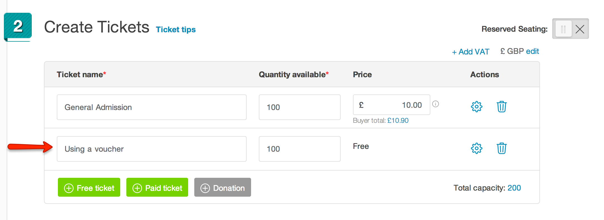This screenshot has height=220, width=604.
Task: Delete the Using a voucher ticket
Action: 502,148
